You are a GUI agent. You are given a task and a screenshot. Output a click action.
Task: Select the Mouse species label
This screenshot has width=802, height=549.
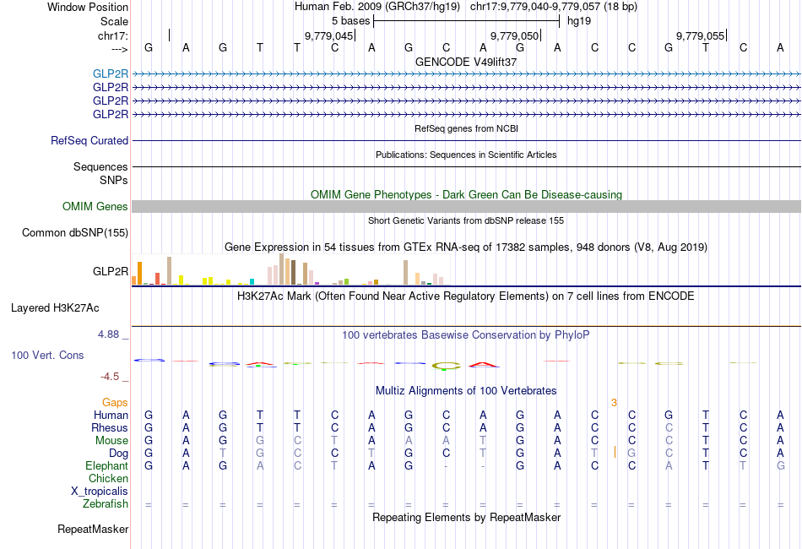(x=111, y=441)
